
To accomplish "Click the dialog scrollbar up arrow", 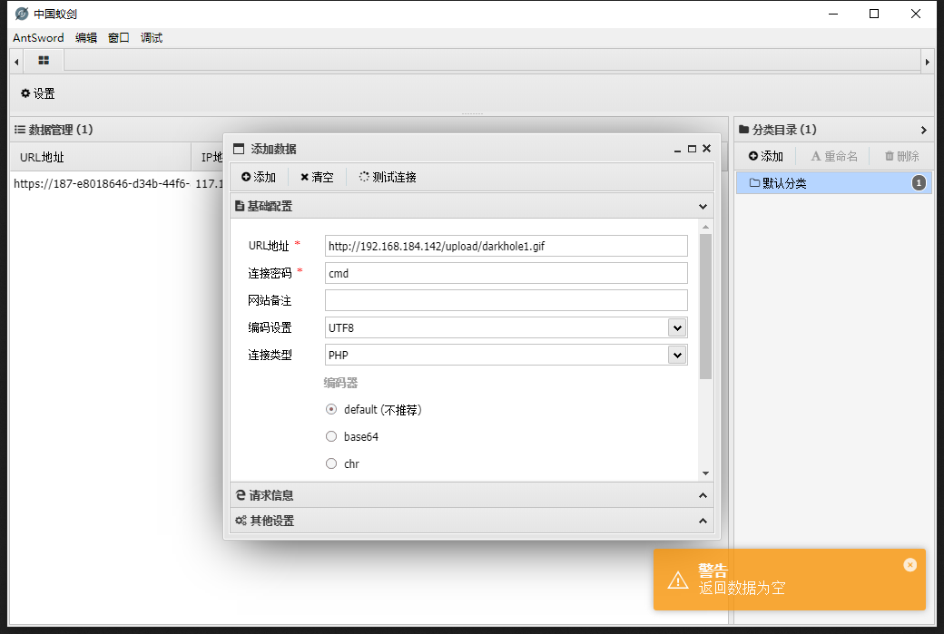I will pyautogui.click(x=705, y=227).
